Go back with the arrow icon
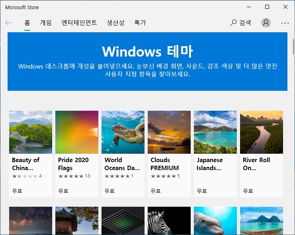The width and height of the screenshot is (295, 235). tap(8, 23)
